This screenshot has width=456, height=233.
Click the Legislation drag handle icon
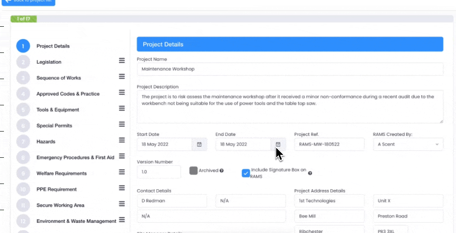[122, 61]
